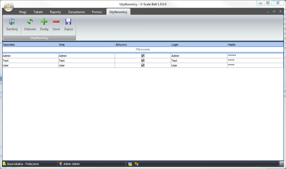Refresh users with the Odśwież icon

(30, 22)
